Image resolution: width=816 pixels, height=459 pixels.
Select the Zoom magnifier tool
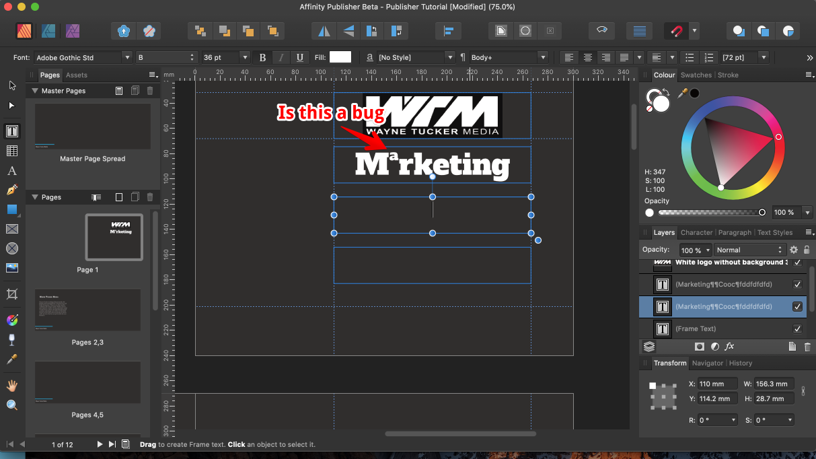tap(12, 405)
